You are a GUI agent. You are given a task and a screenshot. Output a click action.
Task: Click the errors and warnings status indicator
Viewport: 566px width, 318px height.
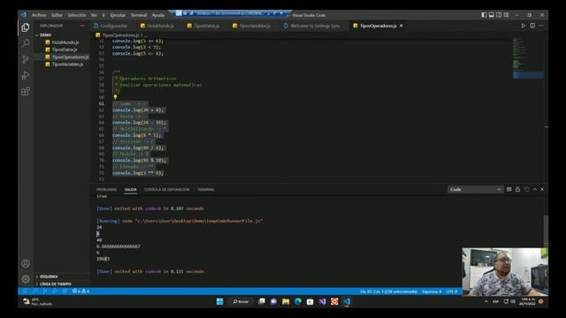tap(80, 291)
